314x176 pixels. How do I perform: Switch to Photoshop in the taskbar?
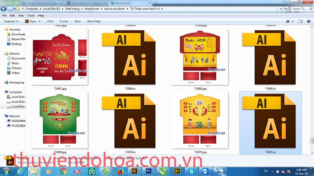(148, 171)
